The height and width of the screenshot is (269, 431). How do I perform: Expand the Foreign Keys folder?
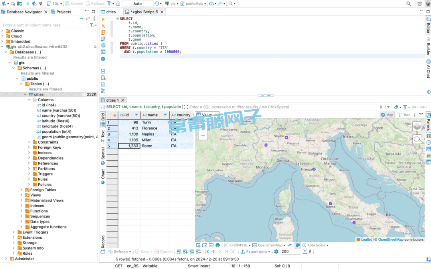pos(29,147)
